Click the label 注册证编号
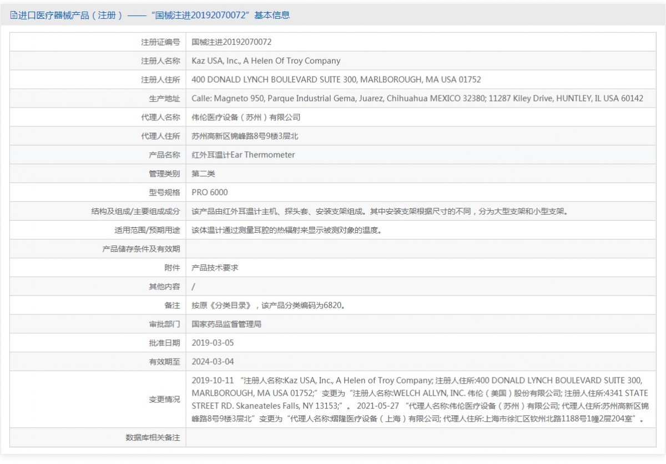The height and width of the screenshot is (464, 666). (x=160, y=42)
